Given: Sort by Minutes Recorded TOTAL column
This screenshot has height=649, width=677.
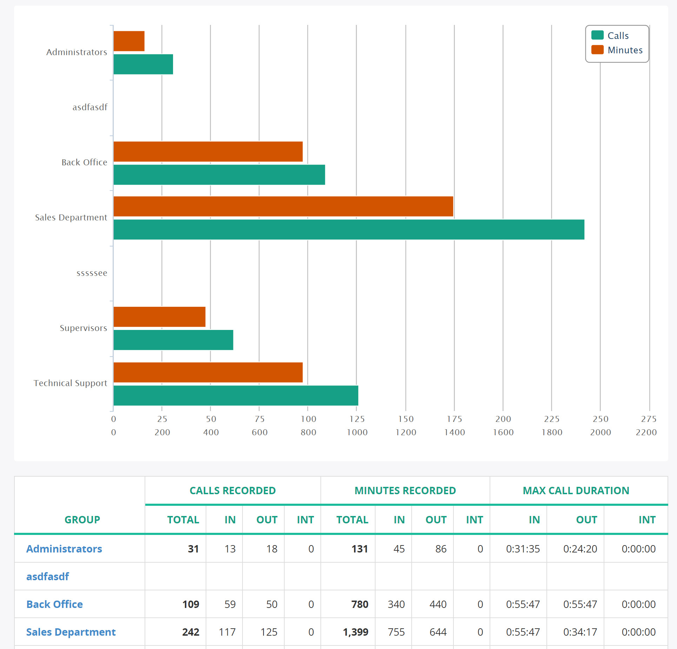Looking at the screenshot, I should coord(352,519).
